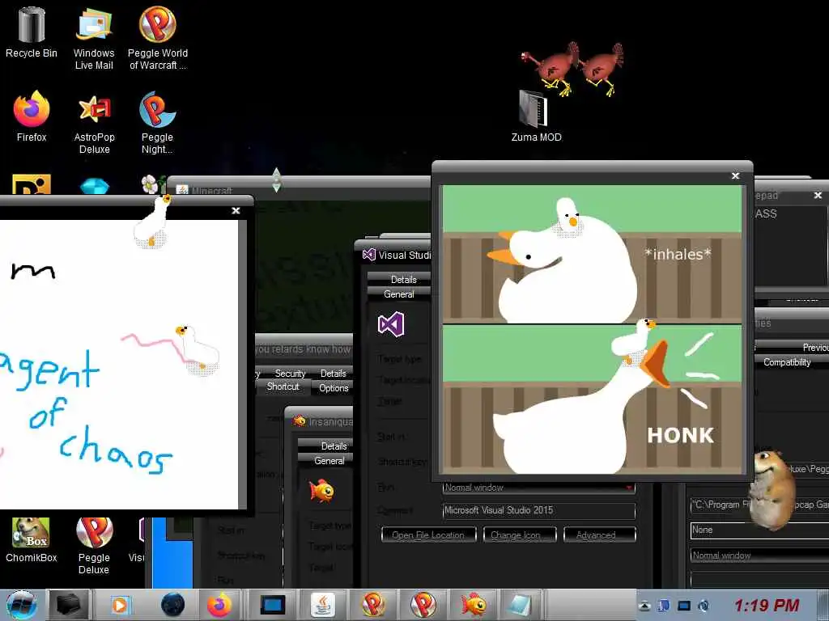Viewport: 829px width, 621px height.
Task: Launch Windows Live Mail from desktop
Action: tap(94, 38)
